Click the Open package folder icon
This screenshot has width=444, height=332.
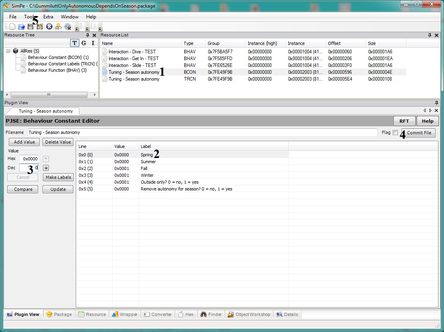[x=21, y=26]
